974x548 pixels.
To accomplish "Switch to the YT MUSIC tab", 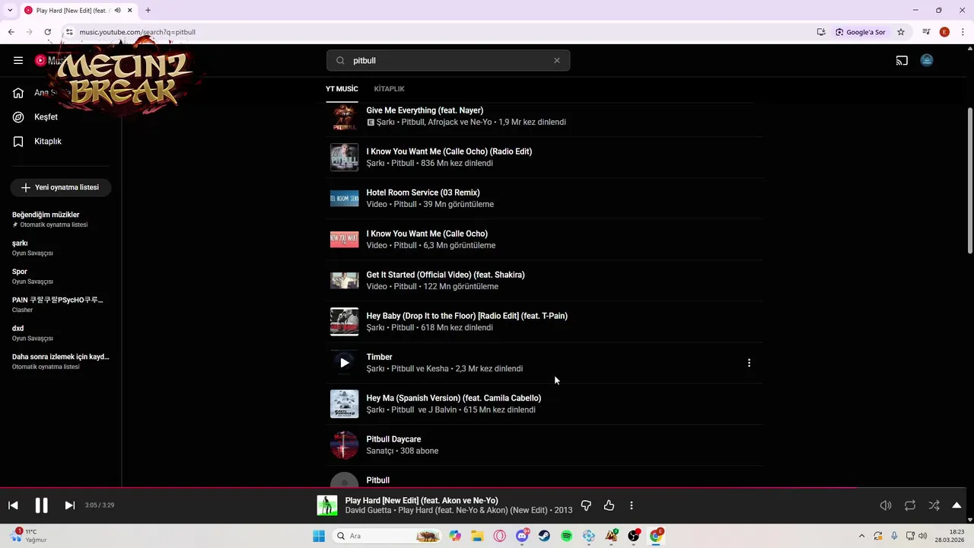I will point(342,89).
